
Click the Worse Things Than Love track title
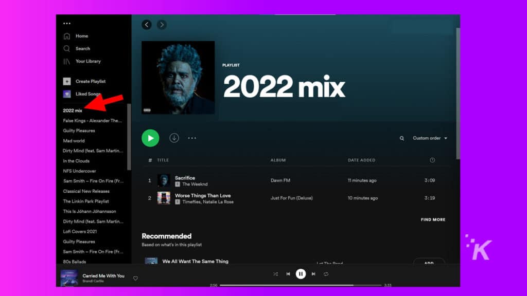203,196
